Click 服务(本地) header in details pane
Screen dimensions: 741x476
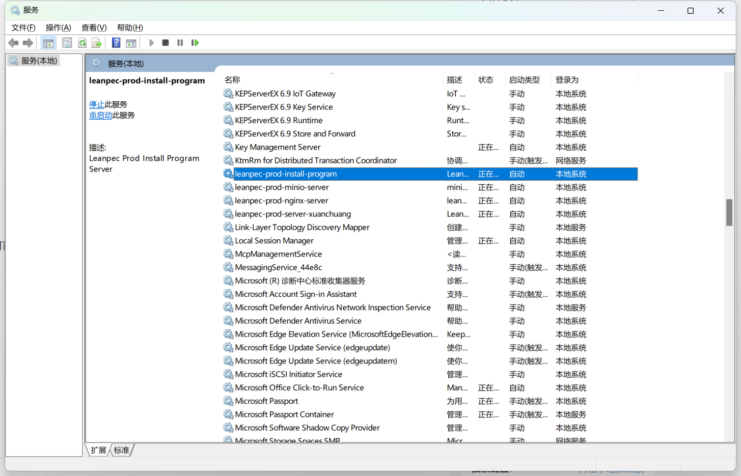[125, 64]
